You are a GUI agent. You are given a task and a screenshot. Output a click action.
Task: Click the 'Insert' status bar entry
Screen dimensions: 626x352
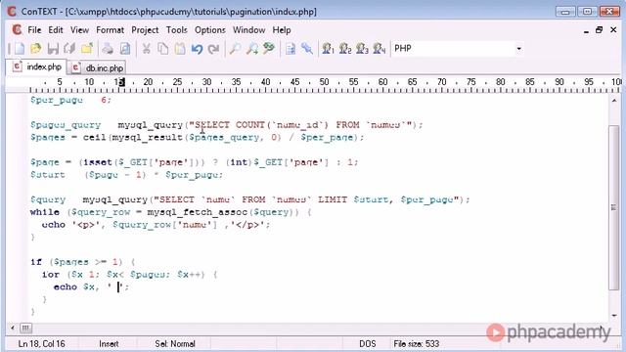tap(109, 343)
